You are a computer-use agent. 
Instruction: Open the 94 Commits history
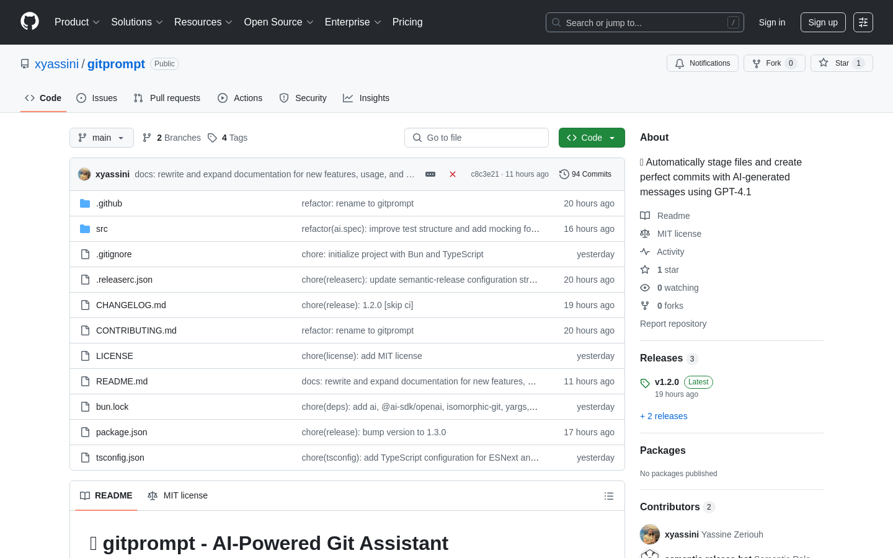click(585, 174)
